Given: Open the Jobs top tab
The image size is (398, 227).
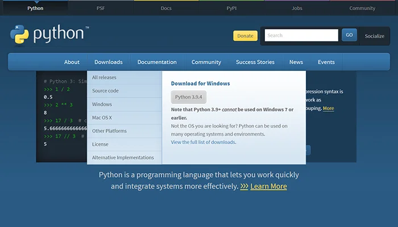Looking at the screenshot, I should (x=297, y=8).
